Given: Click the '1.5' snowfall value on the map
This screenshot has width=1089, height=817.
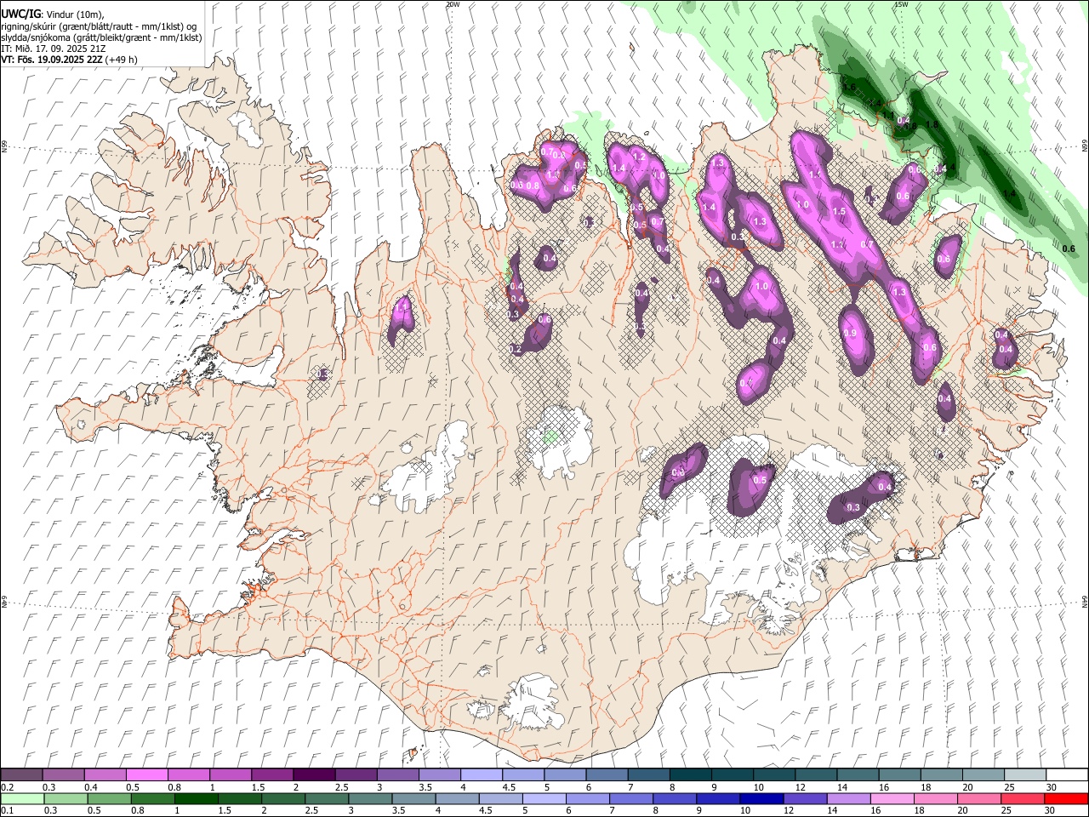Looking at the screenshot, I should 839,211.
